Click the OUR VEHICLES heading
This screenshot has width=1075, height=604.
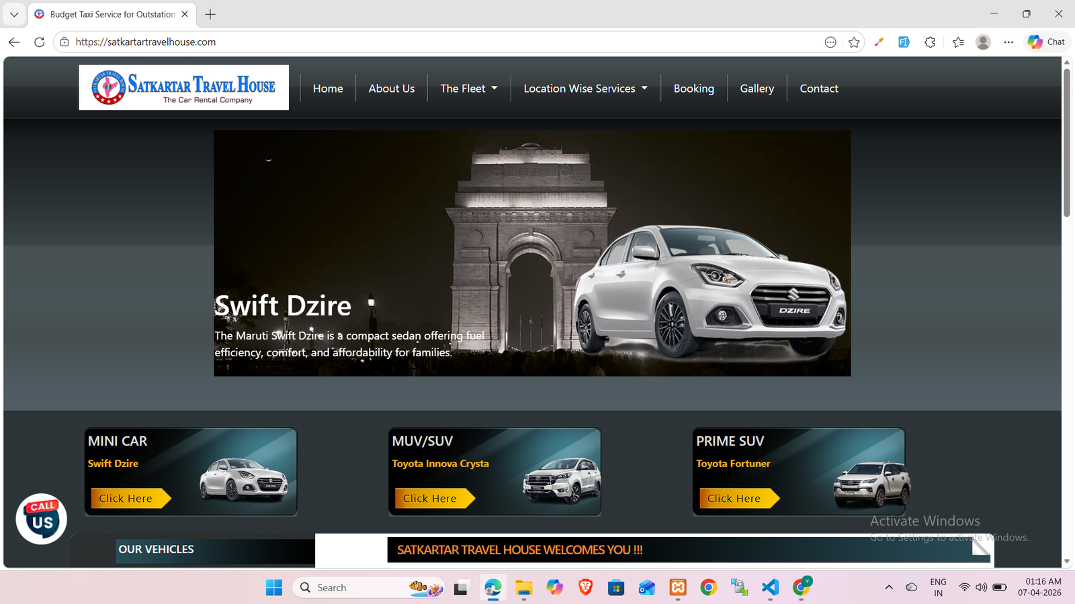[156, 549]
